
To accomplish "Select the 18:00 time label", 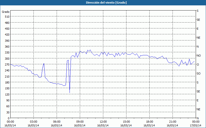I will click(x=149, y=122).
